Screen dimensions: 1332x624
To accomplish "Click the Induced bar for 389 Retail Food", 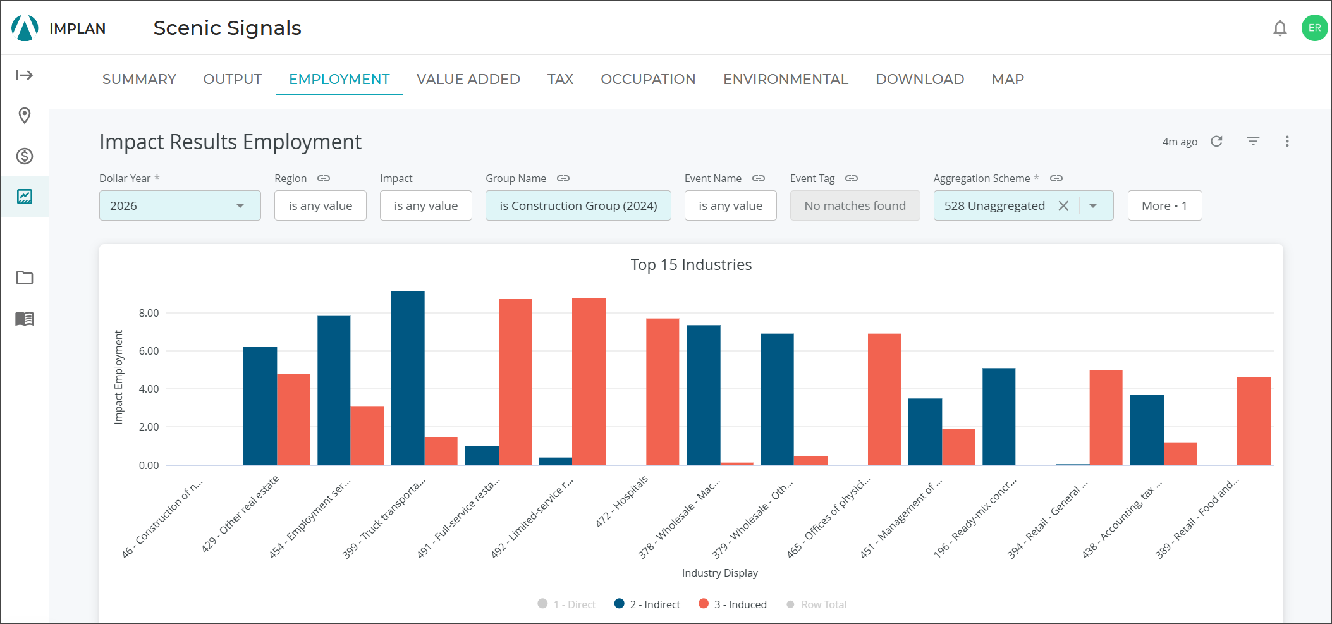I will (1254, 421).
